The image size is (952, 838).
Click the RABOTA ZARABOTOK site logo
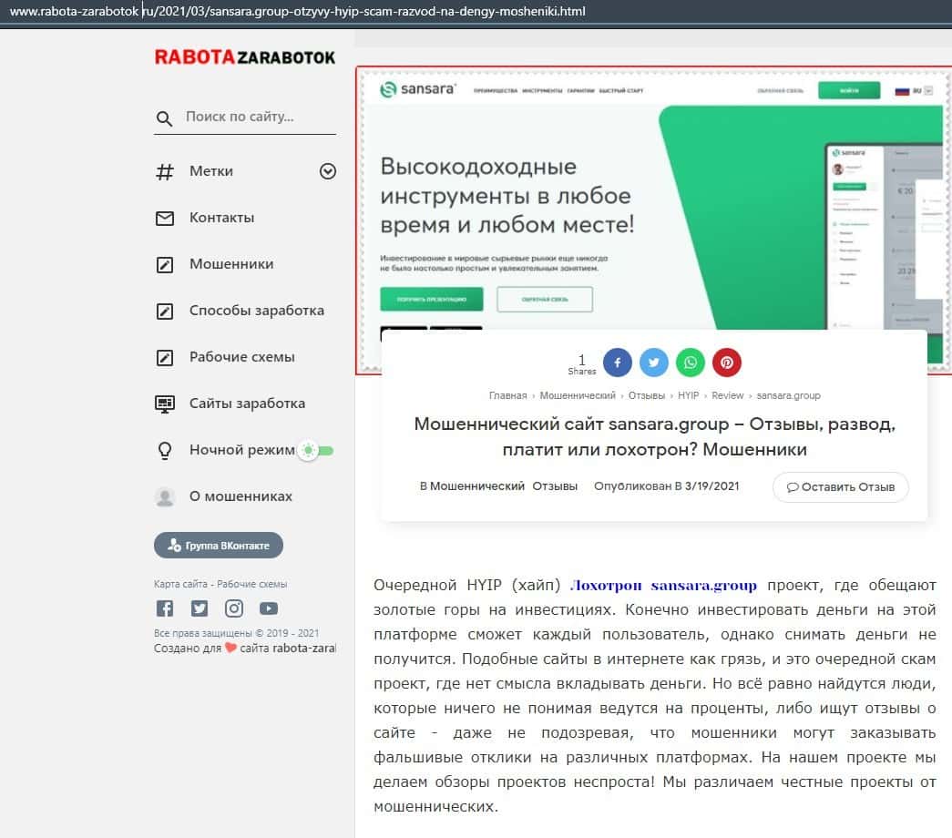[245, 57]
